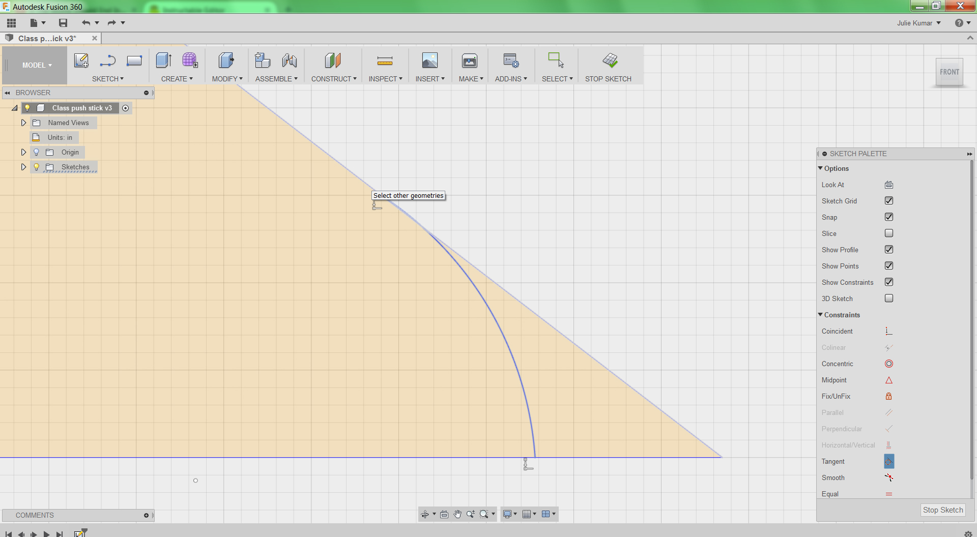Open the data panel grid icon

[11, 23]
